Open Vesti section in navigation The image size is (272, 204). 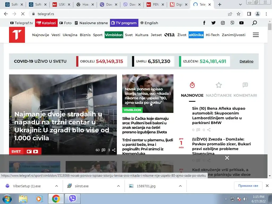tap(56, 35)
